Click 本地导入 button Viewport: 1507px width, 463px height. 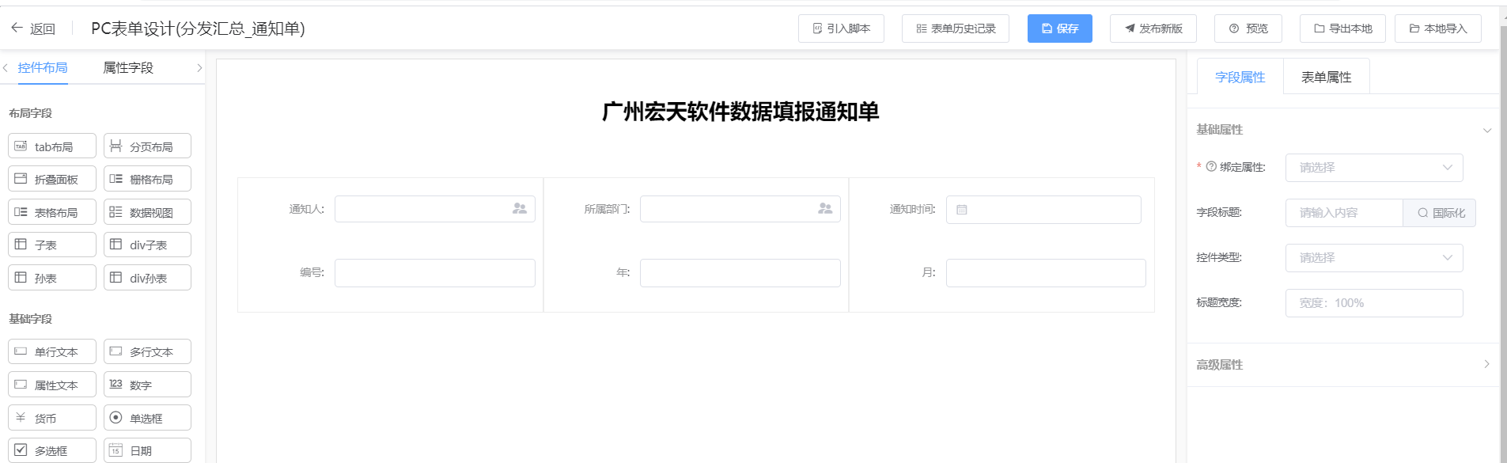[x=1438, y=28]
